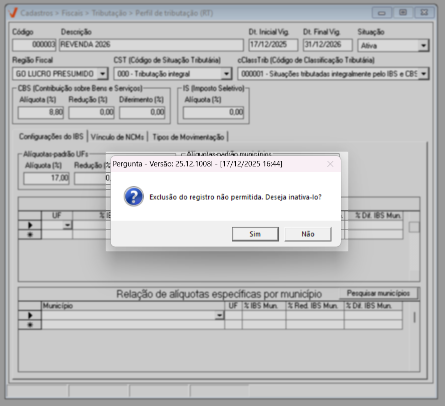Select new row asterisk in UF grid
This screenshot has width=445, height=406.
tap(30, 235)
